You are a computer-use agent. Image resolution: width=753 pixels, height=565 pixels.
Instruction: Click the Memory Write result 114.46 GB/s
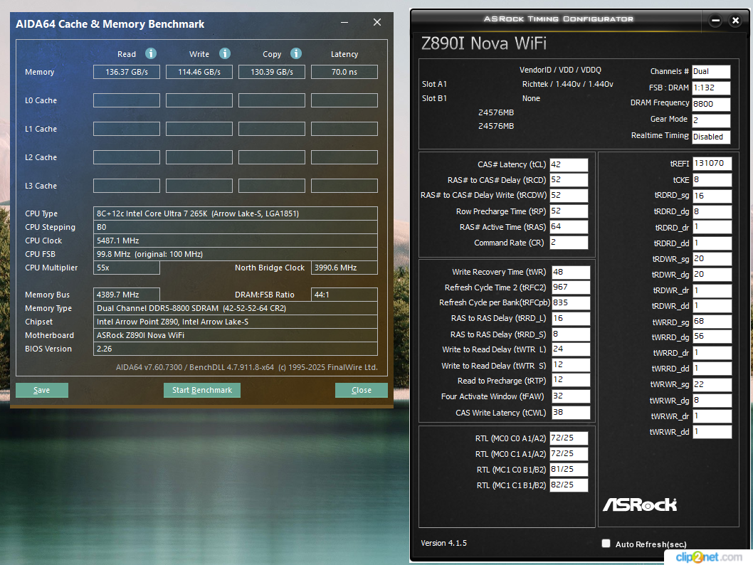tap(199, 72)
